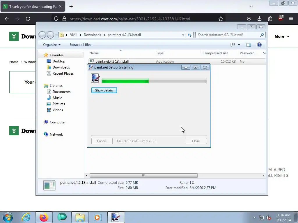Click the paint.net icon in Setup dialog
Image resolution: width=298 pixels, height=223 pixels.
click(x=95, y=78)
